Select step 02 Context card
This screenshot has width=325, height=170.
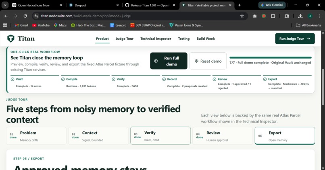(x=98, y=136)
